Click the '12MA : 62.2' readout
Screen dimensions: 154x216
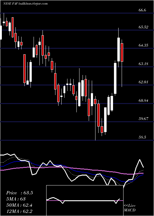click(19, 211)
